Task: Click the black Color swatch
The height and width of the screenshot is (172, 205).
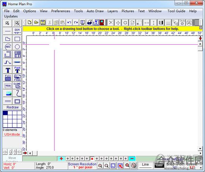Action: (x=159, y=165)
